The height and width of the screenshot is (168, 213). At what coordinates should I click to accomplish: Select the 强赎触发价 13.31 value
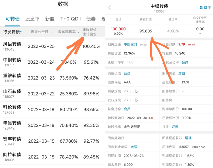click(185, 82)
